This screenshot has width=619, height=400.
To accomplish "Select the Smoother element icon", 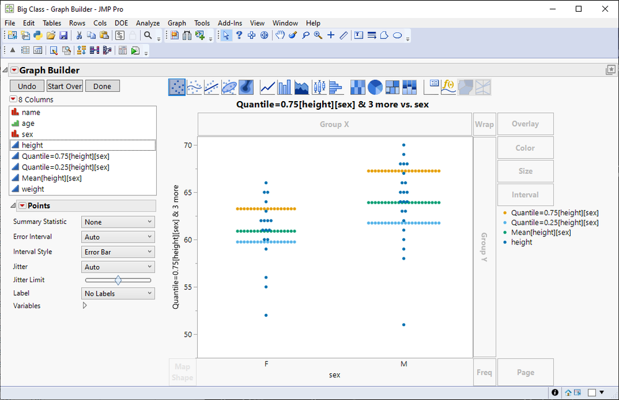I will point(194,87).
